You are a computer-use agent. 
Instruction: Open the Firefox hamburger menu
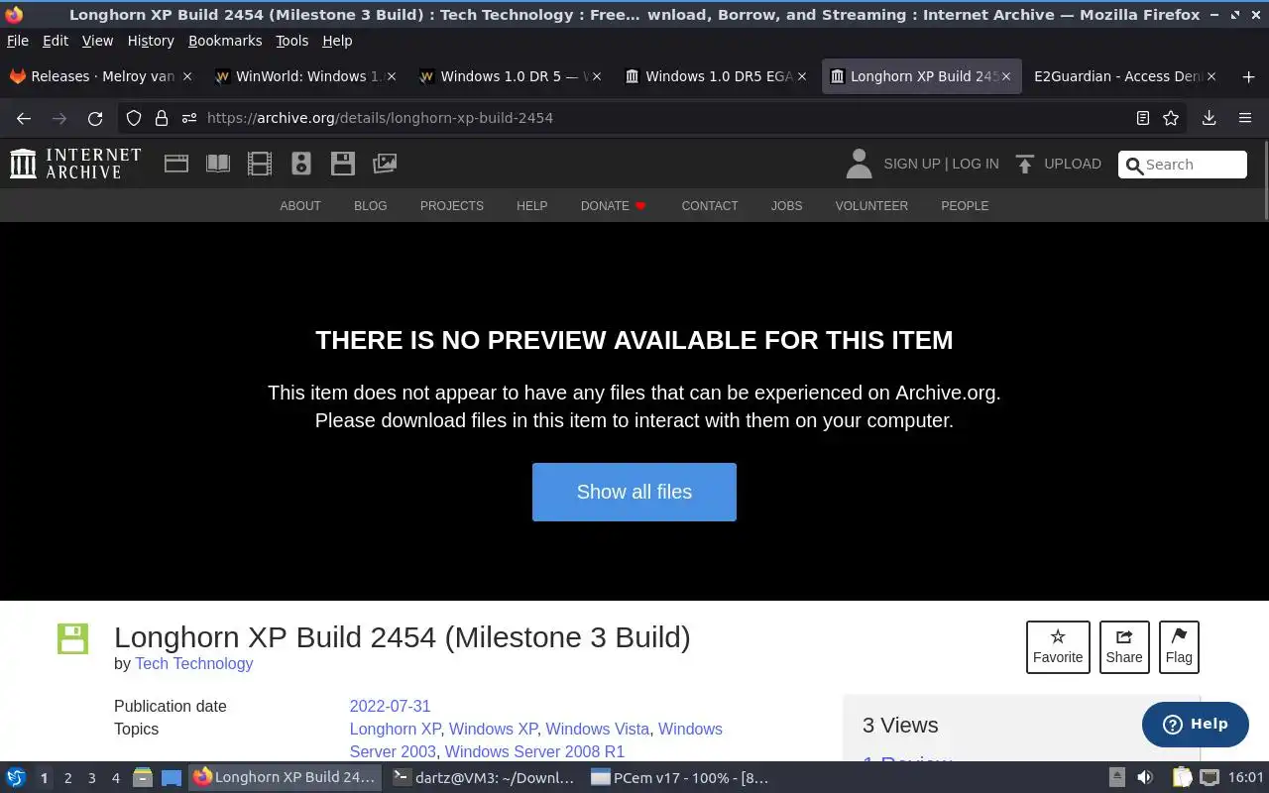(1245, 118)
